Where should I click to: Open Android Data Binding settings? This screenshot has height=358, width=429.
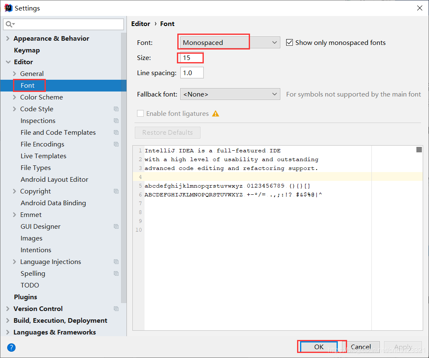(x=53, y=203)
